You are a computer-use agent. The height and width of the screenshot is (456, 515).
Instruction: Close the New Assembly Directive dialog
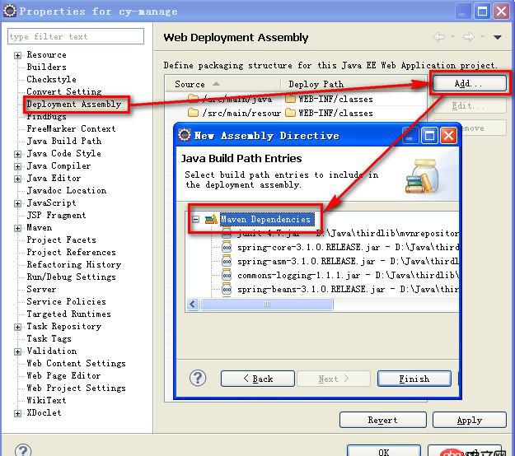tap(448, 136)
